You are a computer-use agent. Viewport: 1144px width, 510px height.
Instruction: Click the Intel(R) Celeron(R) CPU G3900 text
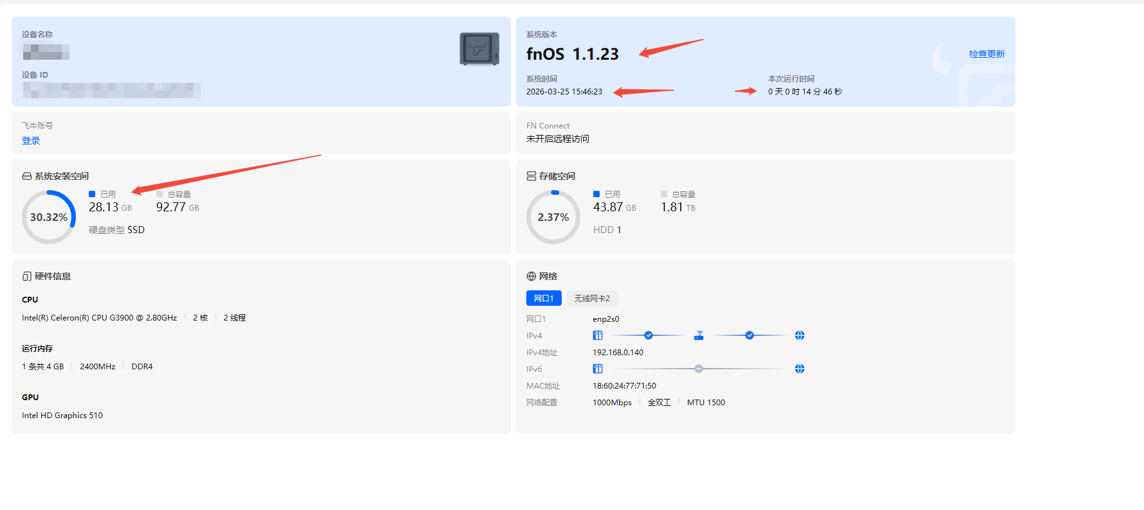pos(99,318)
